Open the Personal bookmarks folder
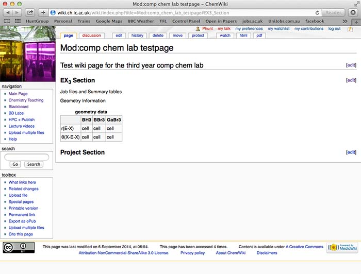Screen dimensions: 361x274 [x=63, y=21]
